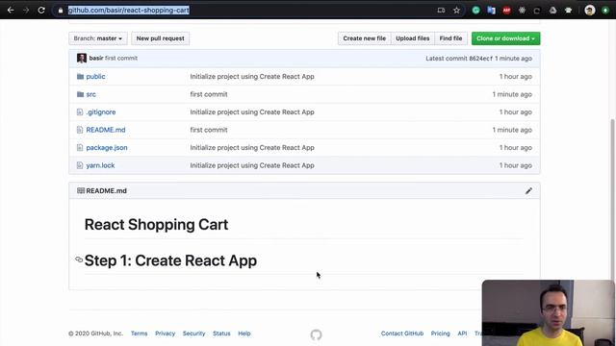Viewport: 616px width, 346px height.
Task: Open the README.md file link
Action: coord(106,130)
